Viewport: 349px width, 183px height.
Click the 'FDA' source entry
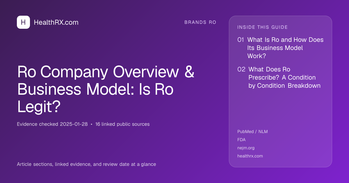click(x=241, y=140)
